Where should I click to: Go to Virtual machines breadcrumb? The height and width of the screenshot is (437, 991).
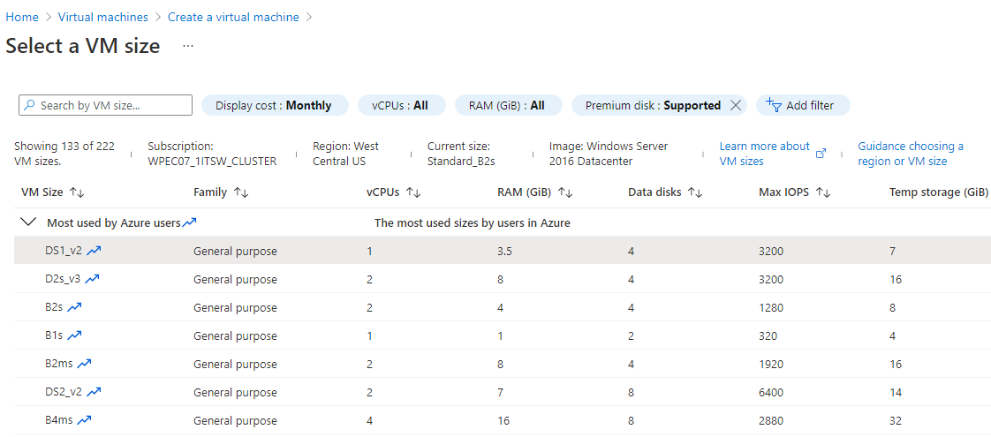point(103,17)
